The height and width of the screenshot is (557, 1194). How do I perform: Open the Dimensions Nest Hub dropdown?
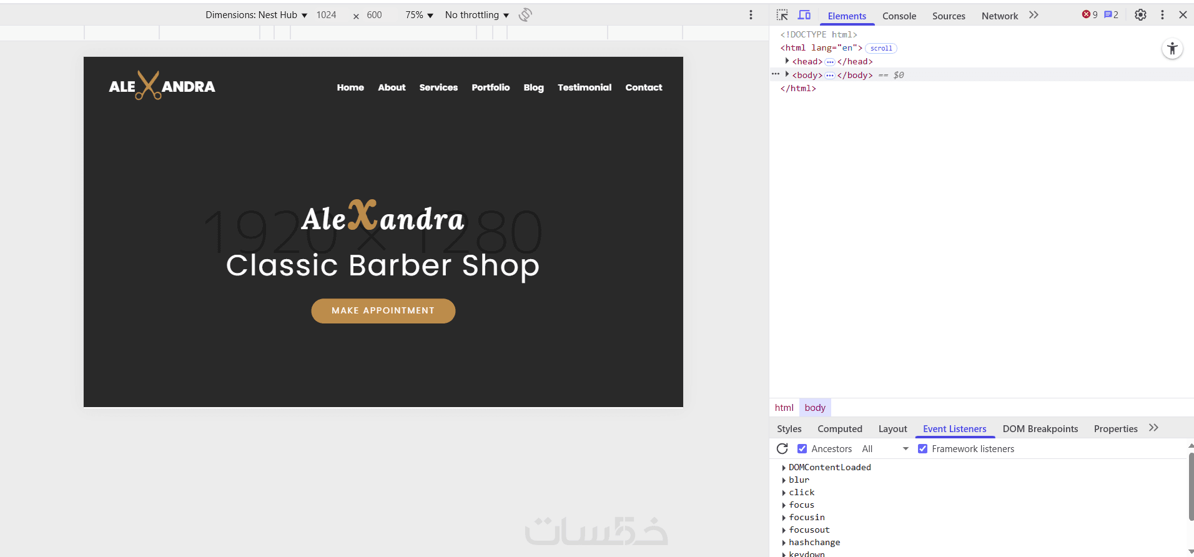point(256,15)
